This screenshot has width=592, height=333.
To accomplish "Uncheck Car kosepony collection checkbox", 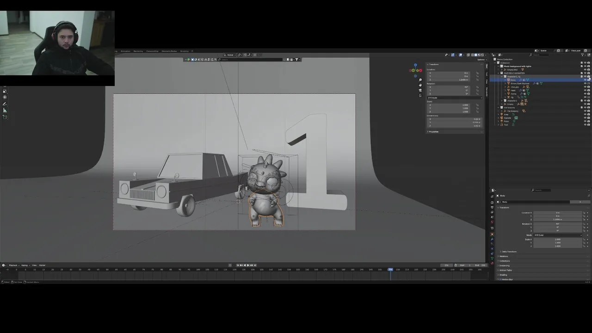I will coord(582,107).
